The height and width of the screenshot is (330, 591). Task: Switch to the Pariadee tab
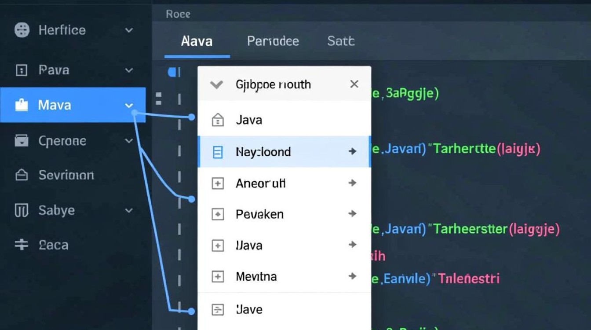pyautogui.click(x=272, y=41)
